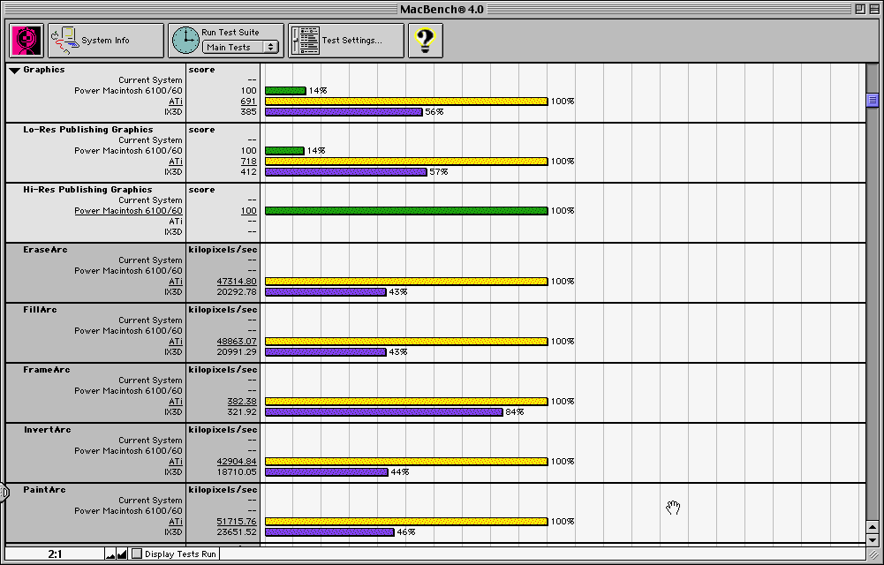Click the yellow ATi bar in Graphics
Image resolution: width=884 pixels, height=565 pixels.
406,102
